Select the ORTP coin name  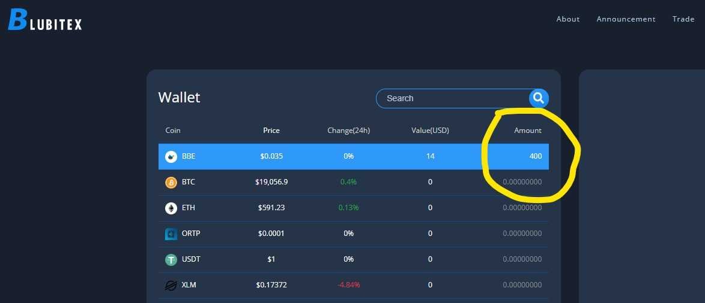(190, 233)
